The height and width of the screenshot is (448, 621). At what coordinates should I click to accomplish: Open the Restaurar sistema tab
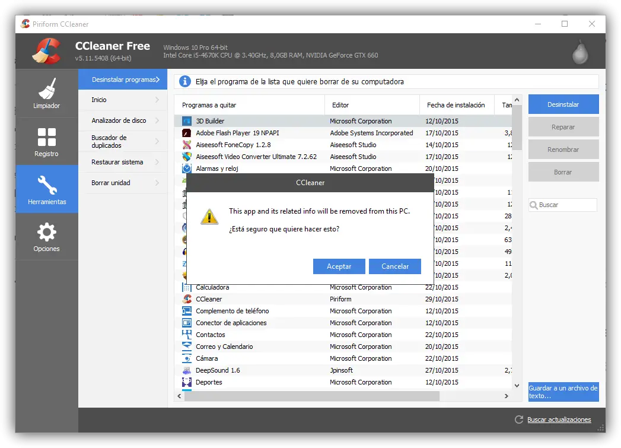(x=123, y=162)
